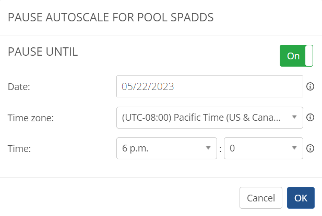Click the info icon beside the Time selectors
Screen dimensions: 322x216
point(310,148)
